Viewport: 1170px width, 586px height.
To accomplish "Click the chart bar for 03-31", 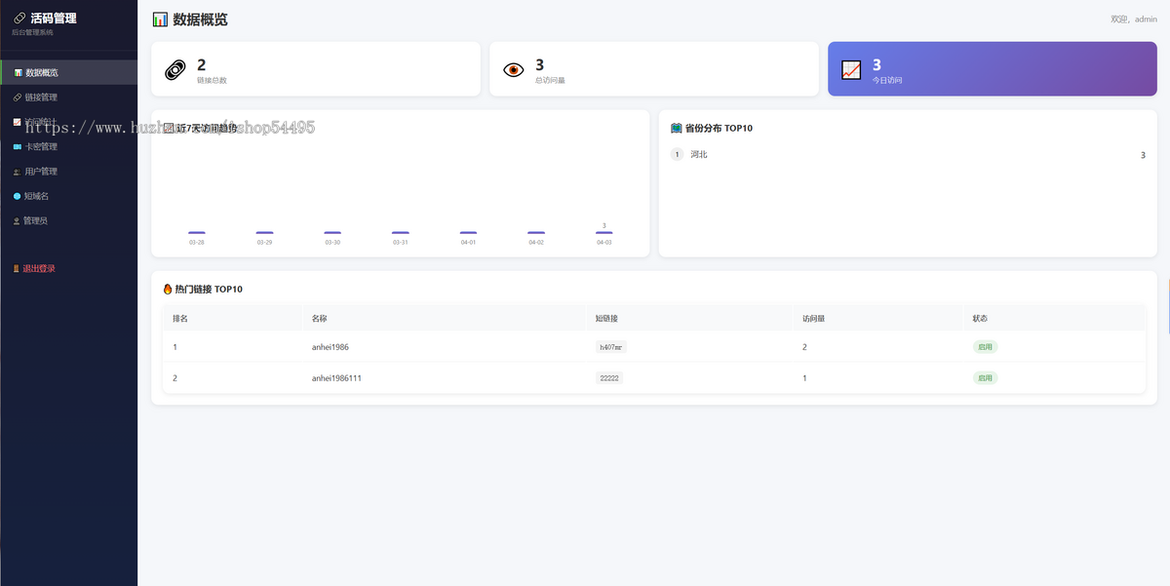I will pyautogui.click(x=401, y=232).
